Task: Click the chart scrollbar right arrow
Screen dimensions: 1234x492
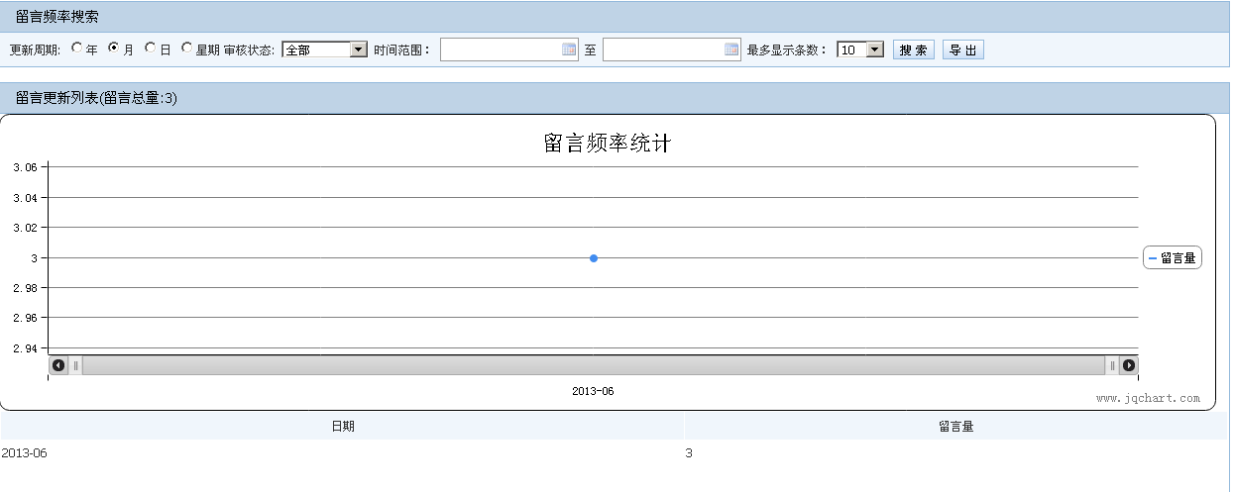Action: (1129, 365)
